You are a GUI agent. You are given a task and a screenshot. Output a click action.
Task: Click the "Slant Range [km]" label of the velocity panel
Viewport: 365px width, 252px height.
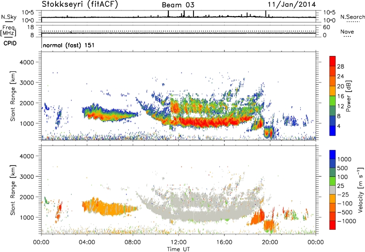[x=13, y=190]
